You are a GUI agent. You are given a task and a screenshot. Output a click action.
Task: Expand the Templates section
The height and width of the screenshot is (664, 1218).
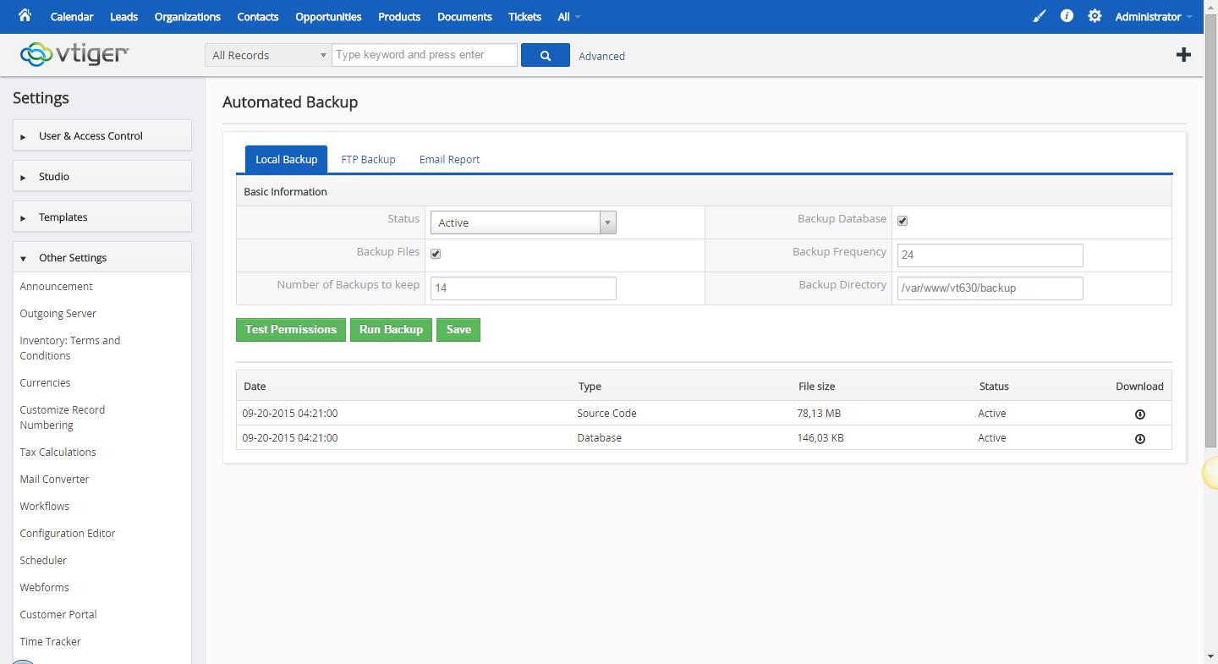click(102, 217)
